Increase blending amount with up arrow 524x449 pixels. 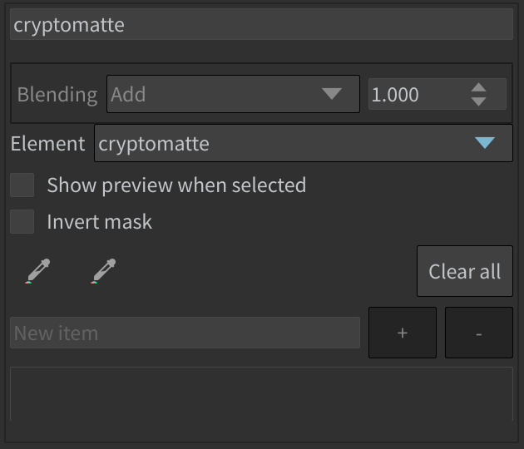478,87
